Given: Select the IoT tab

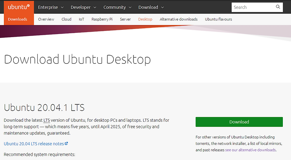Looking at the screenshot, I should (x=81, y=19).
